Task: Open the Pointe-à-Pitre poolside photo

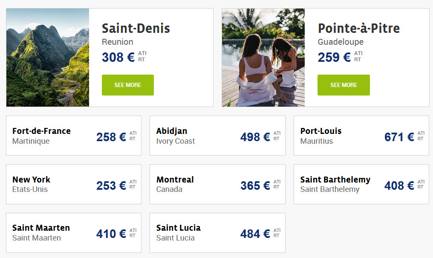Action: [x=263, y=58]
